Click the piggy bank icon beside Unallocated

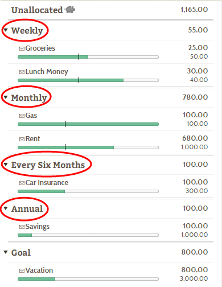70,10
